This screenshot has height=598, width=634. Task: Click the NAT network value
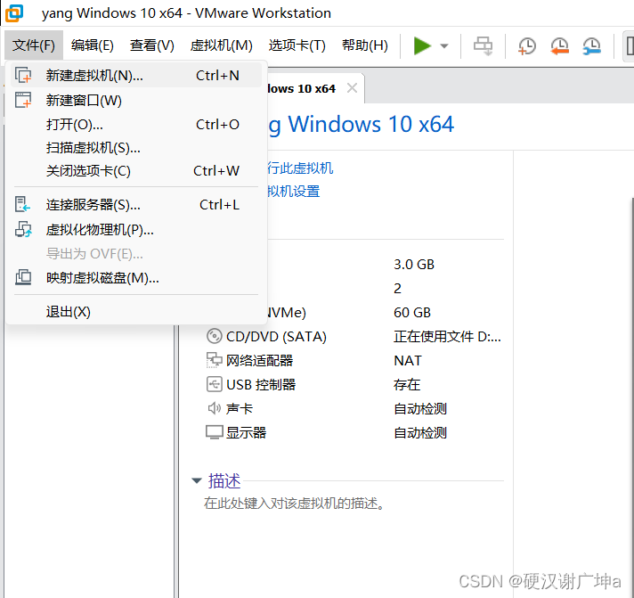pos(408,360)
